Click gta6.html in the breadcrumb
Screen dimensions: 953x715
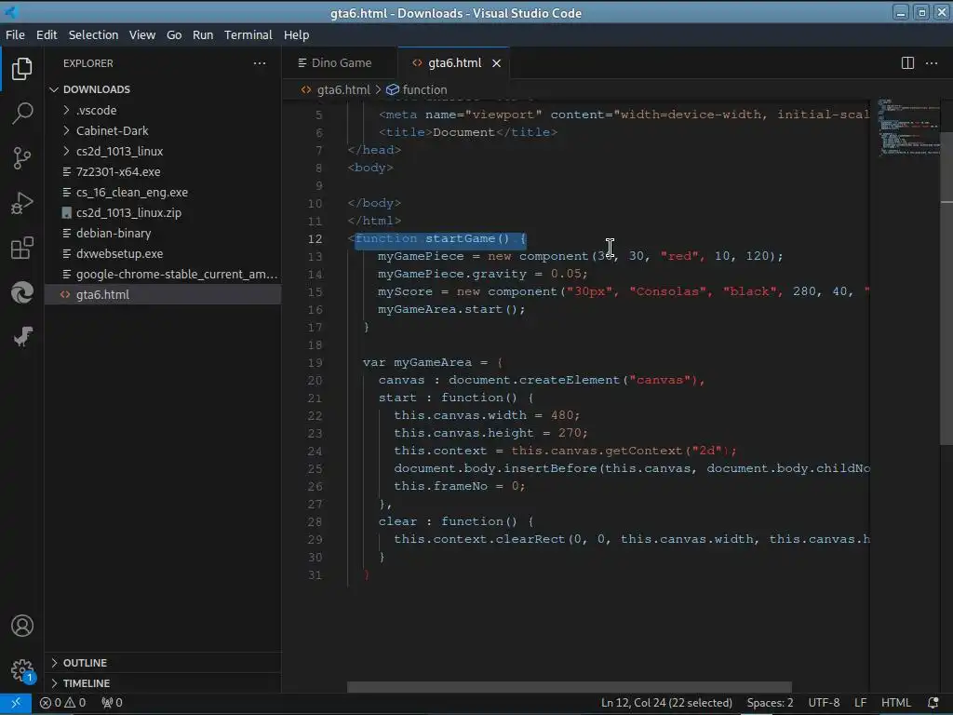coord(343,90)
